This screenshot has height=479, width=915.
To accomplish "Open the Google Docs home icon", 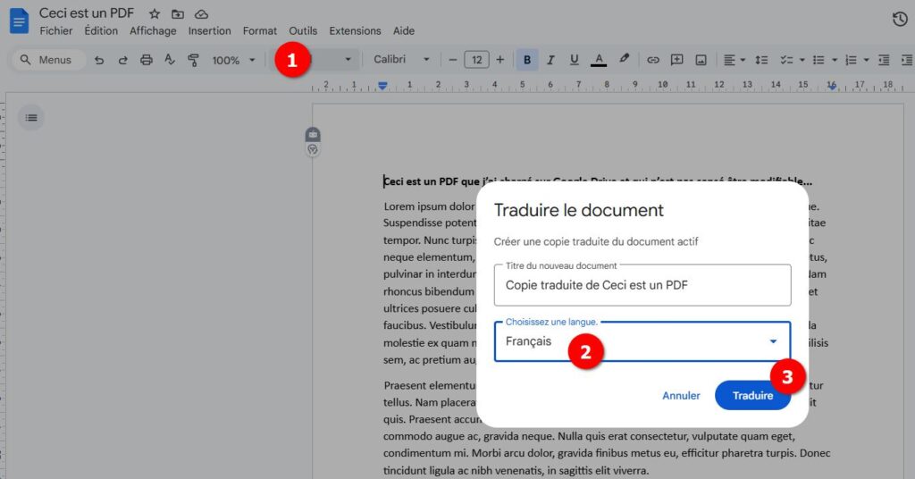I will pyautogui.click(x=20, y=21).
